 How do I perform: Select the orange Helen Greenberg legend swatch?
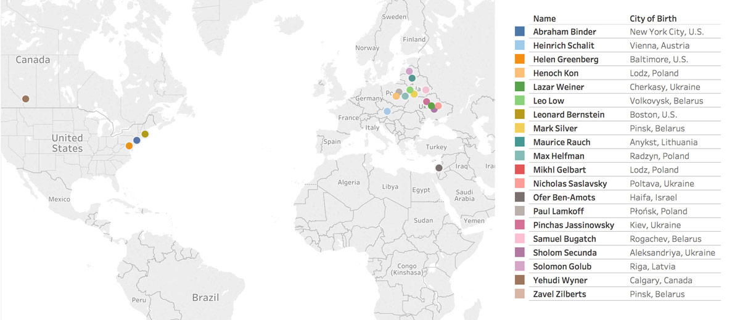pyautogui.click(x=520, y=59)
